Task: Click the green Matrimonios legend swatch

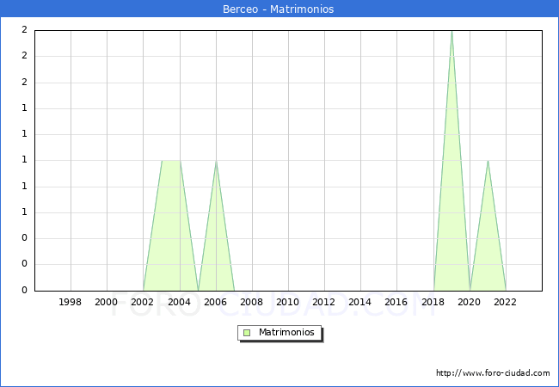Action: [247, 332]
